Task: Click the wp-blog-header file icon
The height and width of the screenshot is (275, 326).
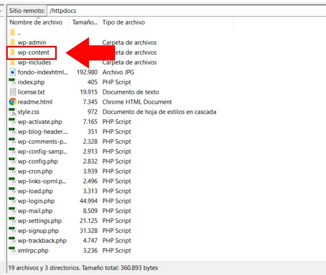Action: pos(13,132)
